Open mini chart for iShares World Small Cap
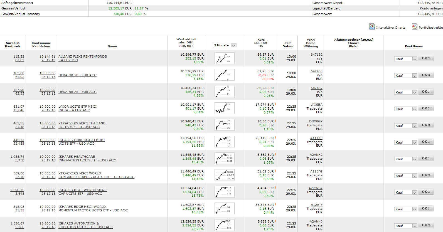 (x=225, y=192)
